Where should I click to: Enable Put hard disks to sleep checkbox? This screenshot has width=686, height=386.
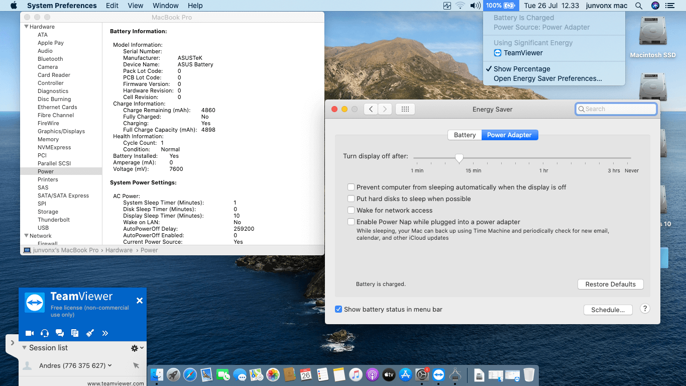pyautogui.click(x=352, y=199)
